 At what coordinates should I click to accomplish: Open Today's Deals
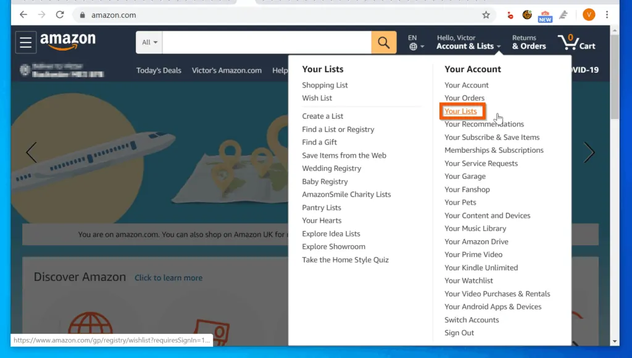point(159,70)
